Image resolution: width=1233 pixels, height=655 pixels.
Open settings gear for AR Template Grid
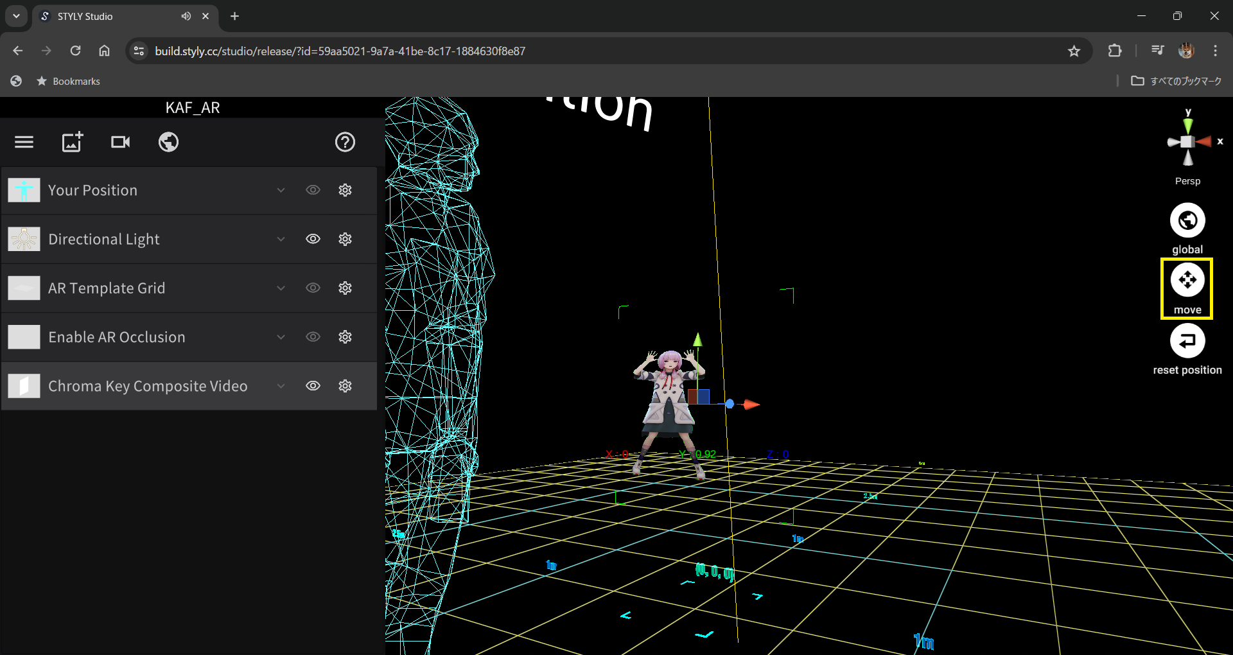(x=345, y=288)
